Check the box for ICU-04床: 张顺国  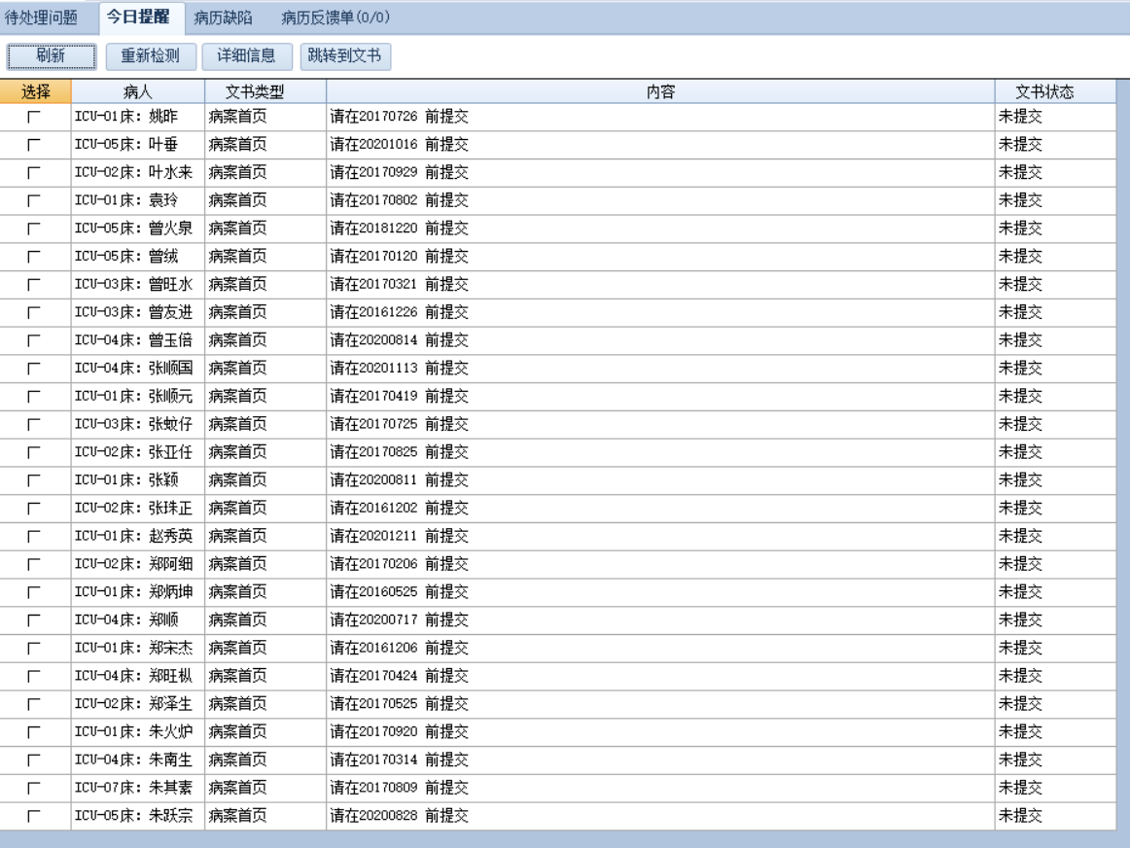click(x=33, y=369)
